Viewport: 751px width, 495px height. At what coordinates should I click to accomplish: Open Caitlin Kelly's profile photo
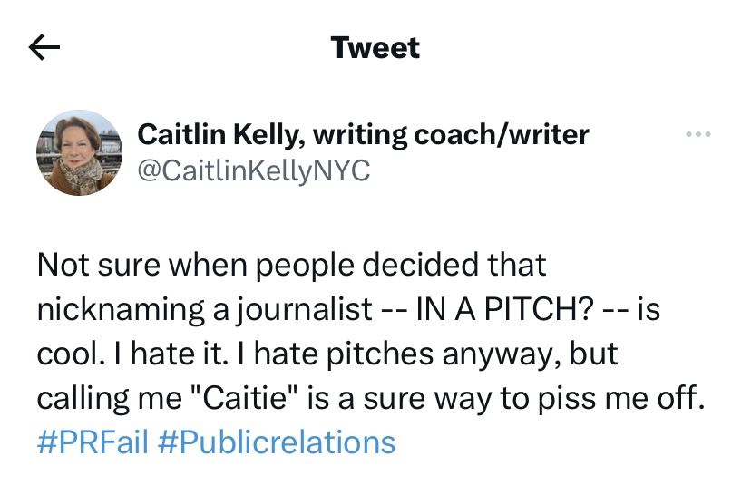coord(80,152)
